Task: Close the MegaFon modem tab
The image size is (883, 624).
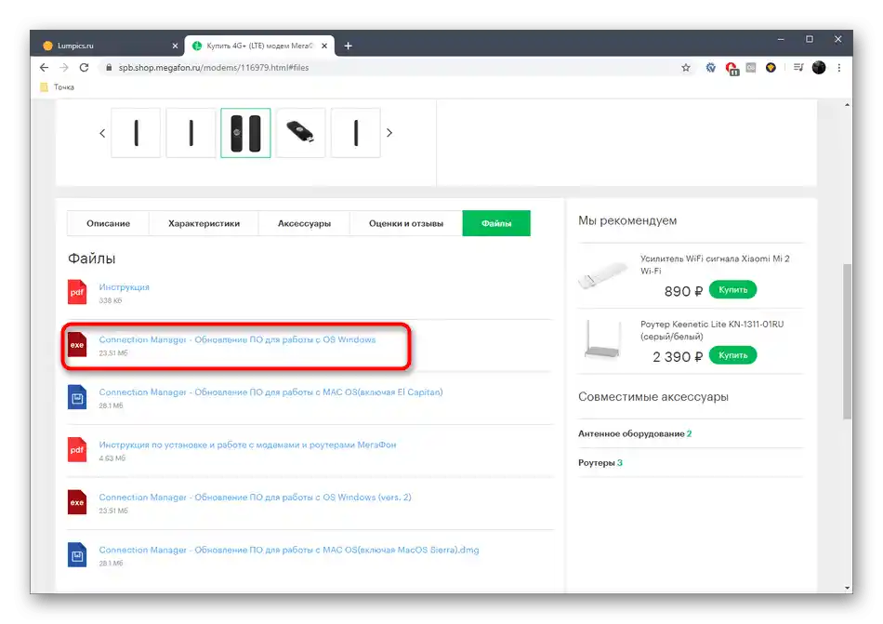Action: click(x=324, y=46)
